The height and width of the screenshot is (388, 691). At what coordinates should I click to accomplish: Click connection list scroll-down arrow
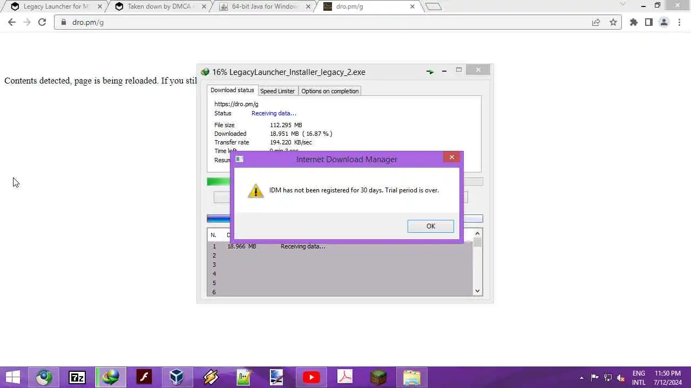477,291
